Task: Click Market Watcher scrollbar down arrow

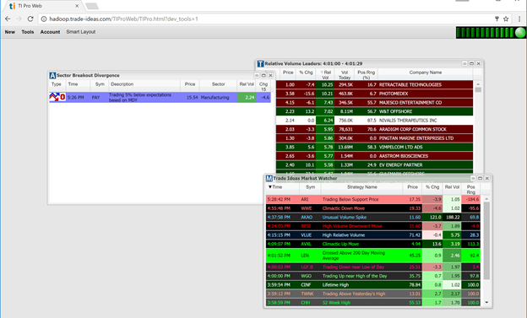Action: [486, 303]
